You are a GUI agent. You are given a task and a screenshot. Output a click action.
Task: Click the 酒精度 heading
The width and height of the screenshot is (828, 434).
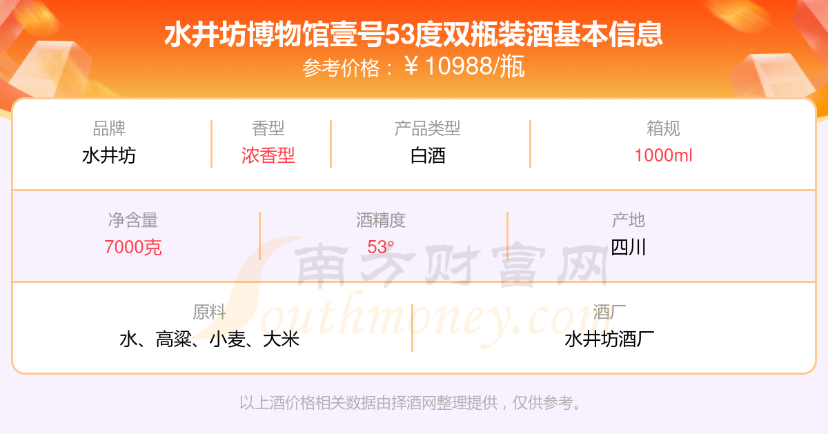coord(381,220)
